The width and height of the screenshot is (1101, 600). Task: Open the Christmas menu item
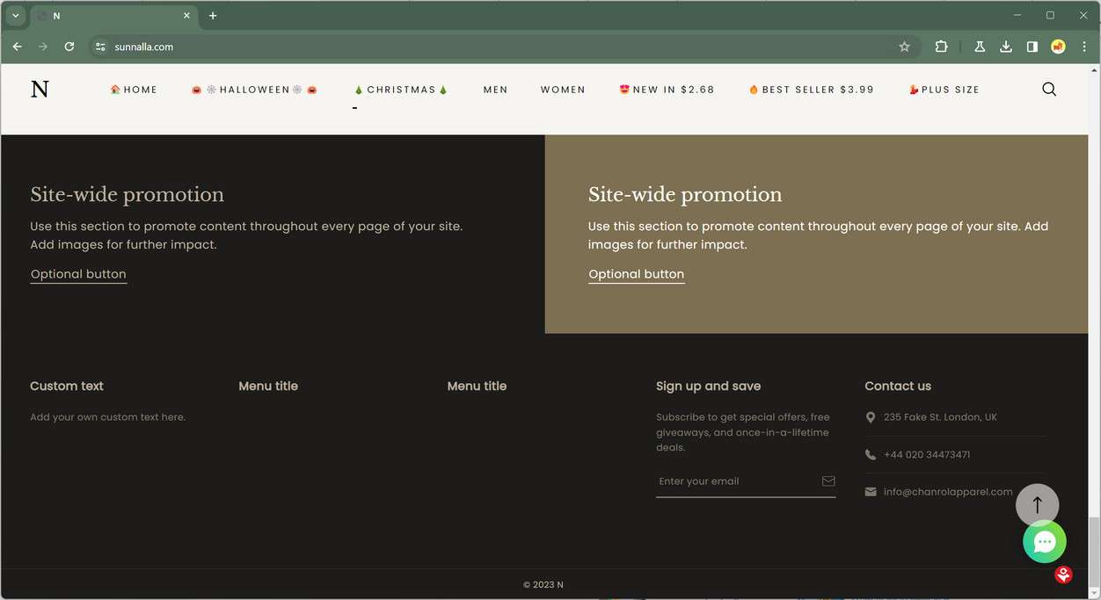[401, 90]
